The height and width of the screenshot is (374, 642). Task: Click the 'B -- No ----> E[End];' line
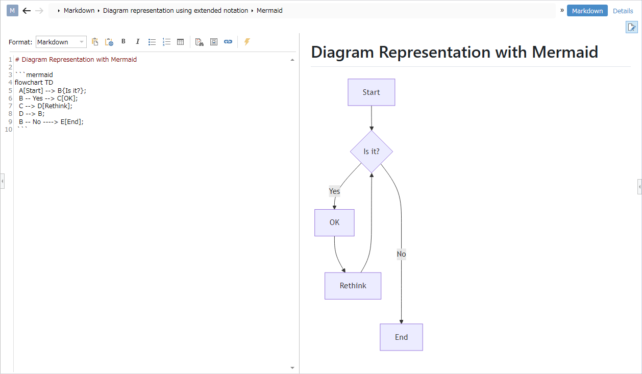[x=51, y=121]
